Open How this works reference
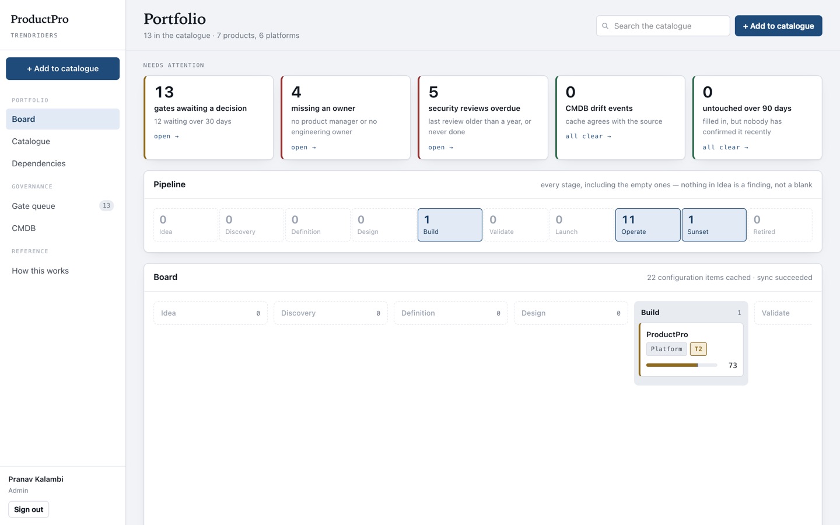 pos(62,271)
